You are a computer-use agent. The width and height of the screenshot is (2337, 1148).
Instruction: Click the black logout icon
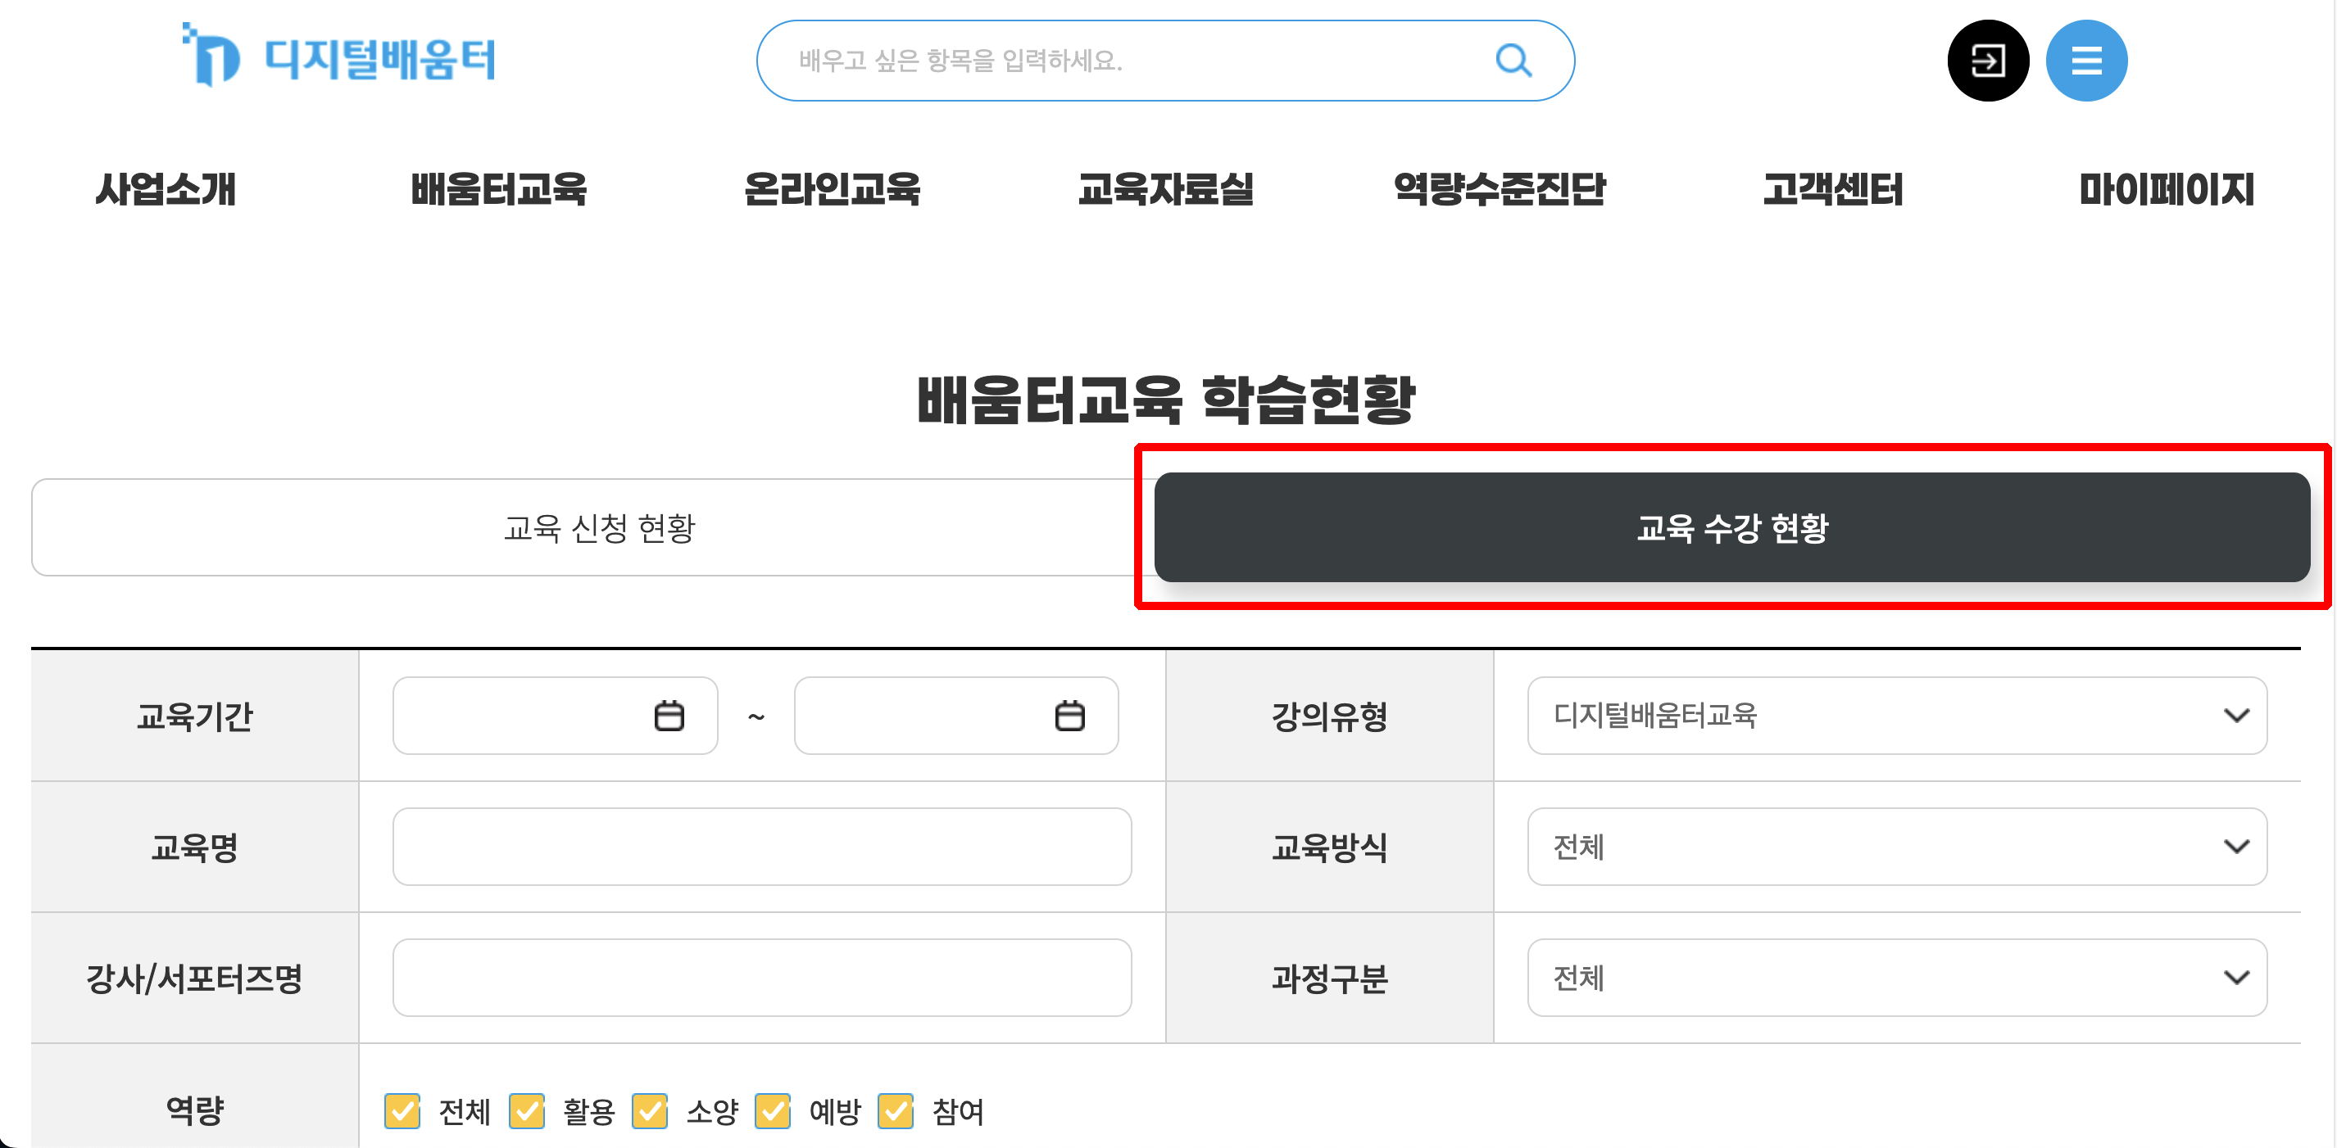point(1988,60)
